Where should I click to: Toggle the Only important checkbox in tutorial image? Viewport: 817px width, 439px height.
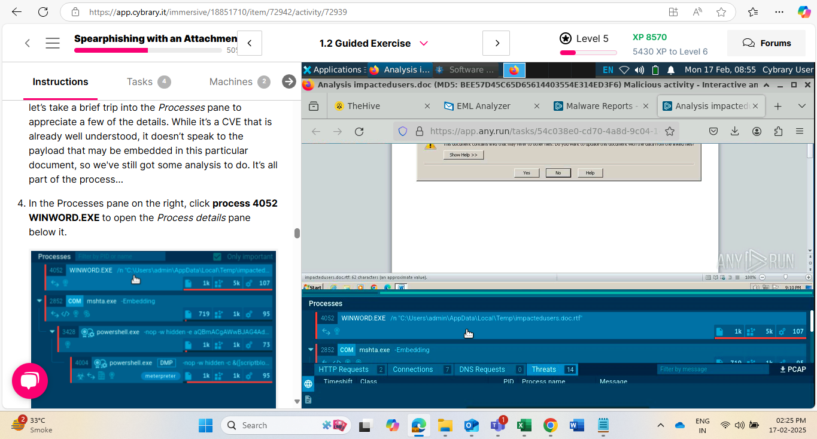click(x=217, y=256)
